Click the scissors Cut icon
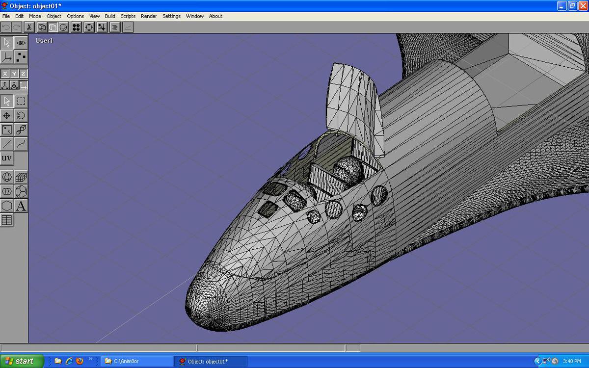 pyautogui.click(x=29, y=27)
